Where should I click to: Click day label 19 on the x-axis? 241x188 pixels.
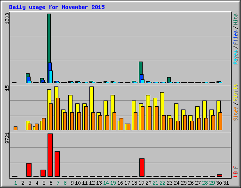141,183
